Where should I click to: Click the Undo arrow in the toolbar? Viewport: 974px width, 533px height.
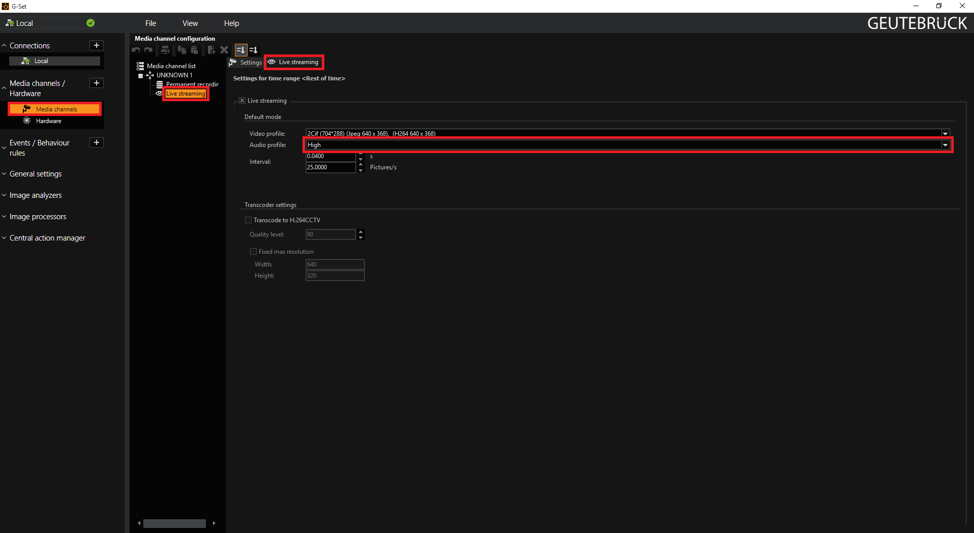click(x=136, y=50)
